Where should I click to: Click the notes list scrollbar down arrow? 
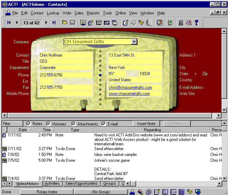point(224,179)
